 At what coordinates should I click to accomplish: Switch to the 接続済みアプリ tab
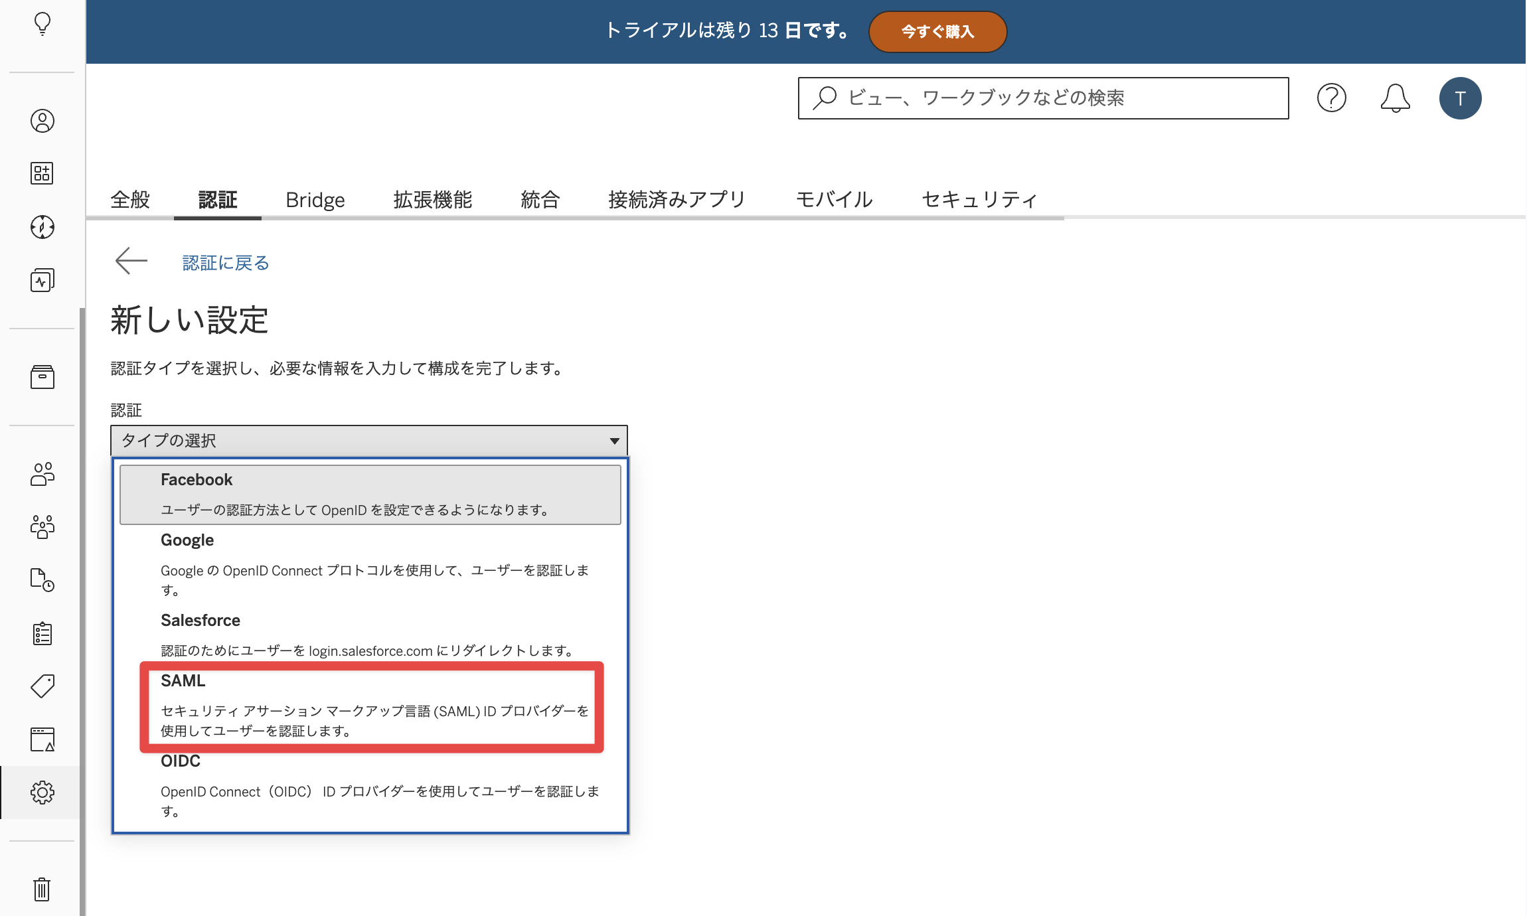[677, 199]
